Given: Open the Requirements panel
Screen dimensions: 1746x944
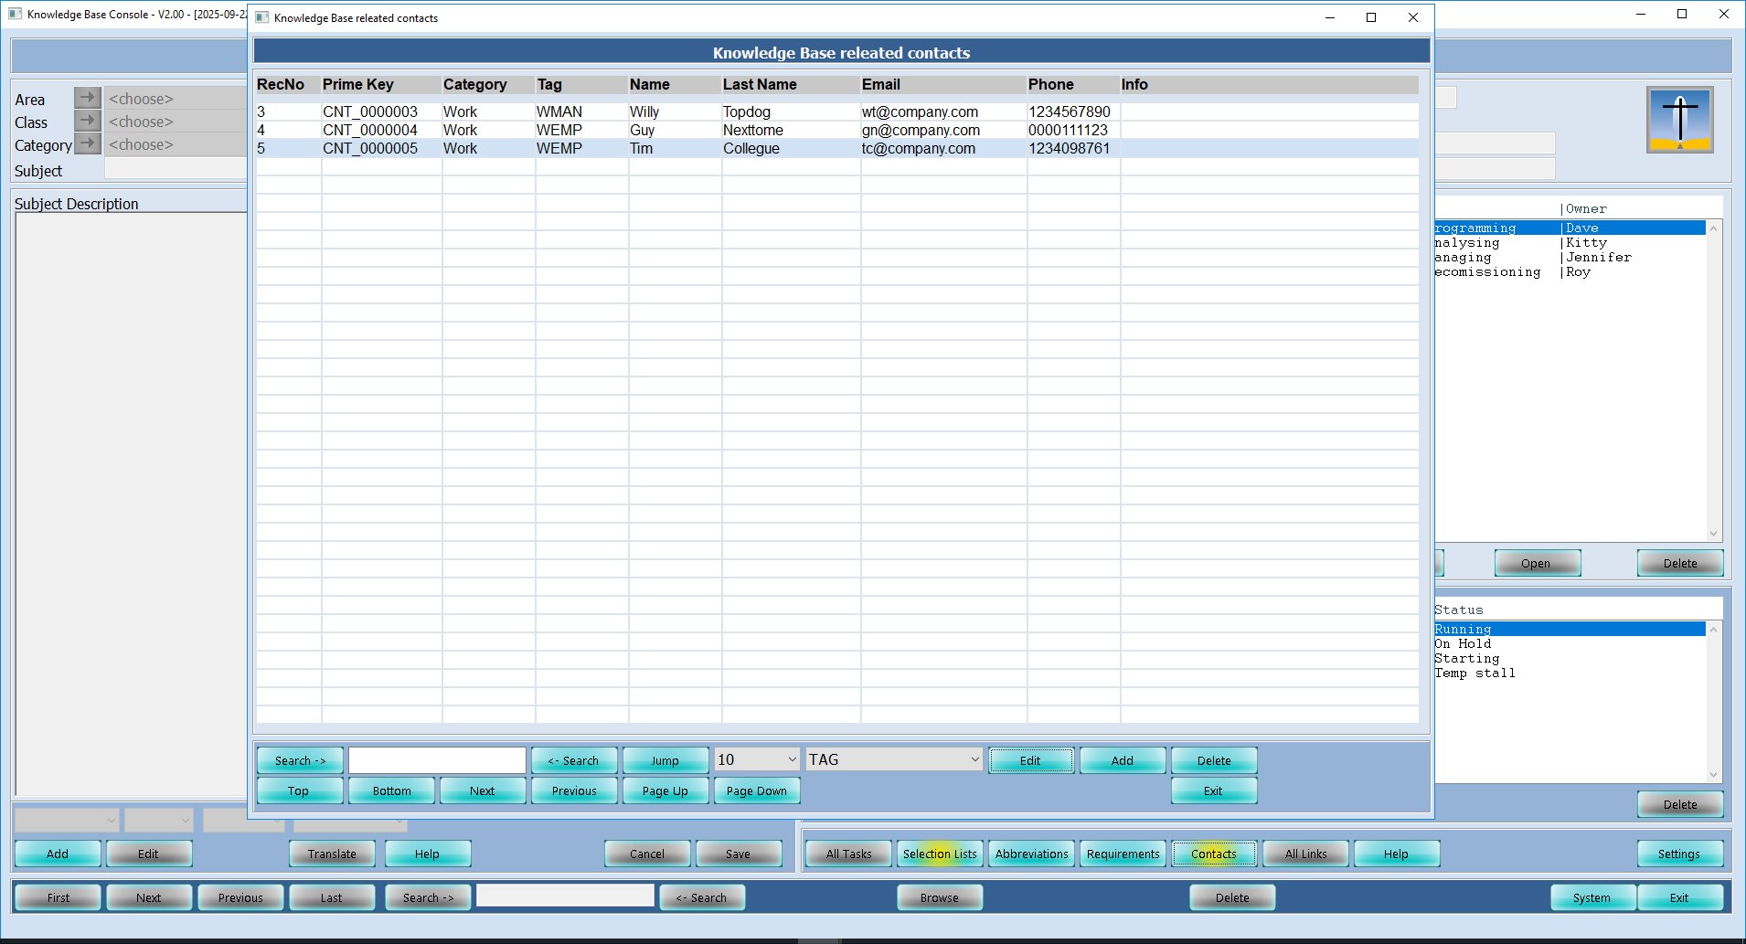Looking at the screenshot, I should [1122, 853].
